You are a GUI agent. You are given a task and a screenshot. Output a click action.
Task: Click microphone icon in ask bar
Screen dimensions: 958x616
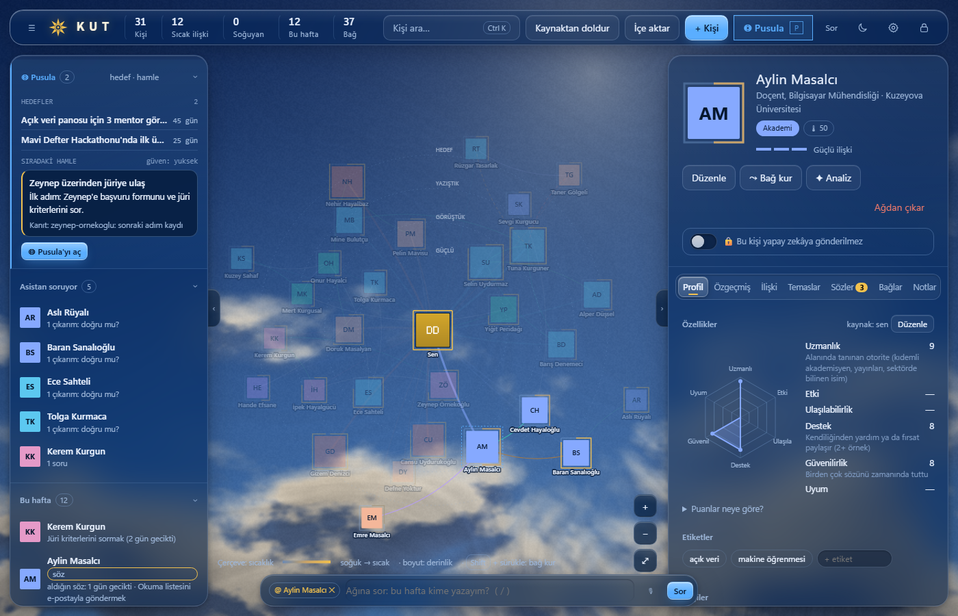tap(650, 591)
